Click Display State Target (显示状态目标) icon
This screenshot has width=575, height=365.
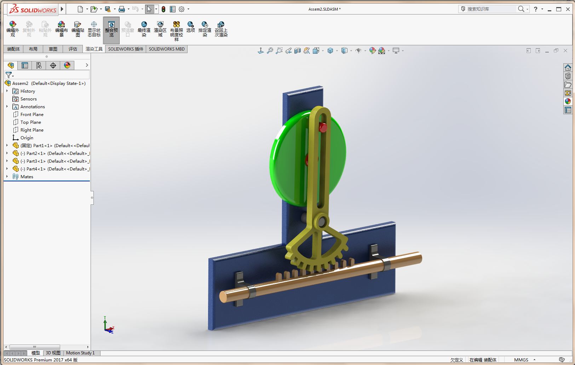point(94,29)
